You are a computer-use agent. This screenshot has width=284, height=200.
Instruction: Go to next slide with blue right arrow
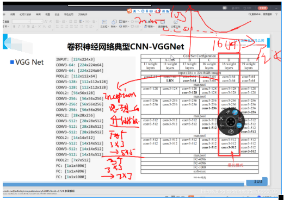click(239, 125)
